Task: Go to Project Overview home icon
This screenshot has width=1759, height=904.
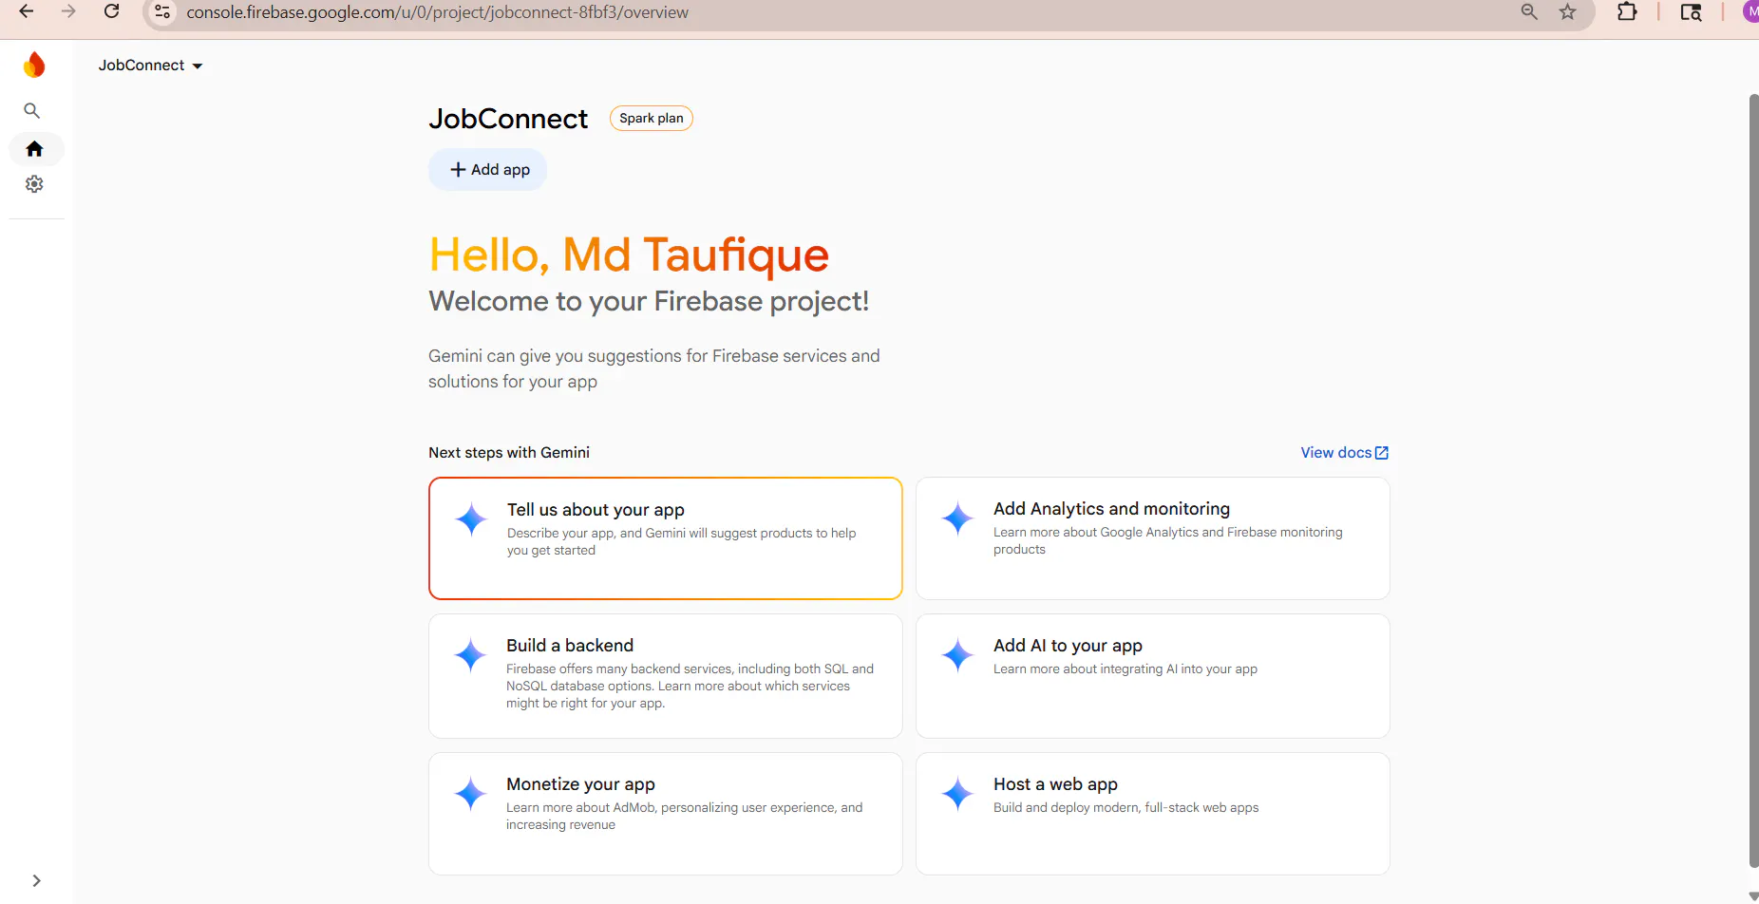Action: 35,149
